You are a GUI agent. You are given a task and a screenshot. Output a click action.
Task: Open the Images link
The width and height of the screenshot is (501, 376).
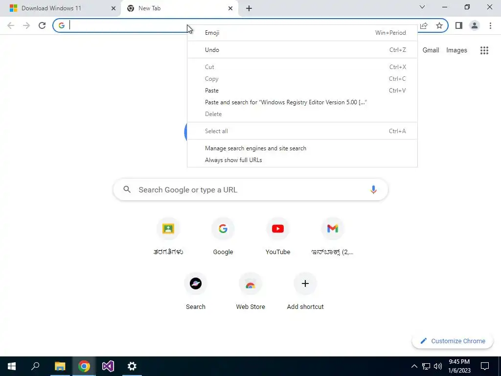(x=456, y=50)
